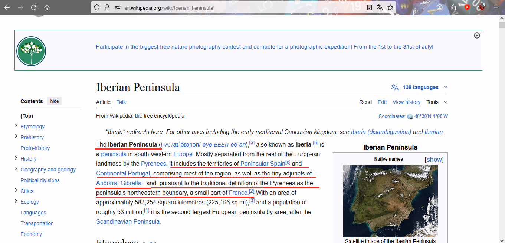Open the Tools dropdown menu
505x243 pixels.
437,102
